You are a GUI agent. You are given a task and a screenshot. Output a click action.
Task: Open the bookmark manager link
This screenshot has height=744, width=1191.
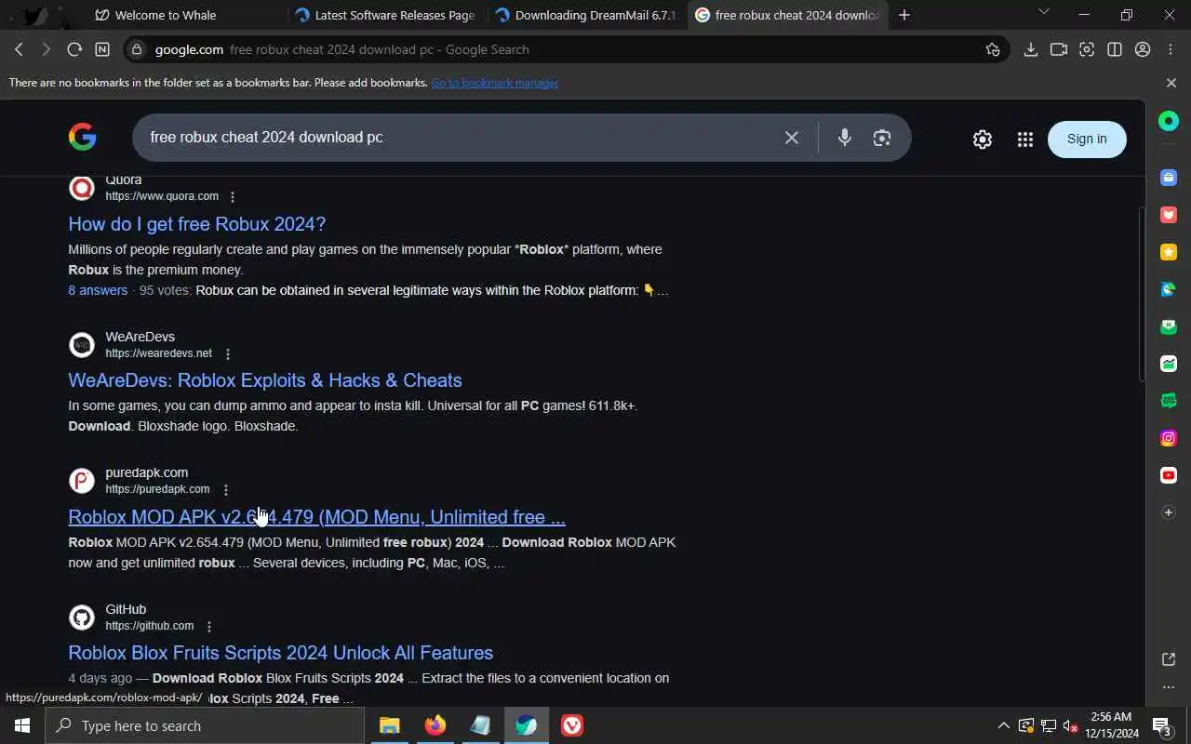(494, 83)
